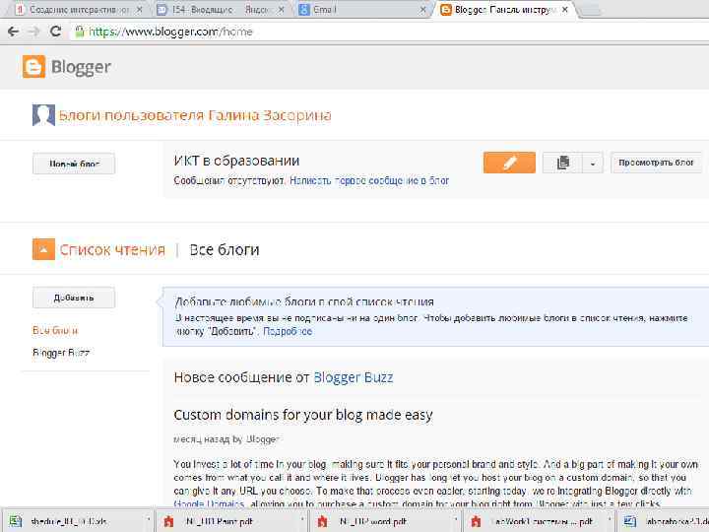Image resolution: width=709 pixels, height=532 pixels.
Task: Select Список чтения heading tab
Action: [112, 249]
